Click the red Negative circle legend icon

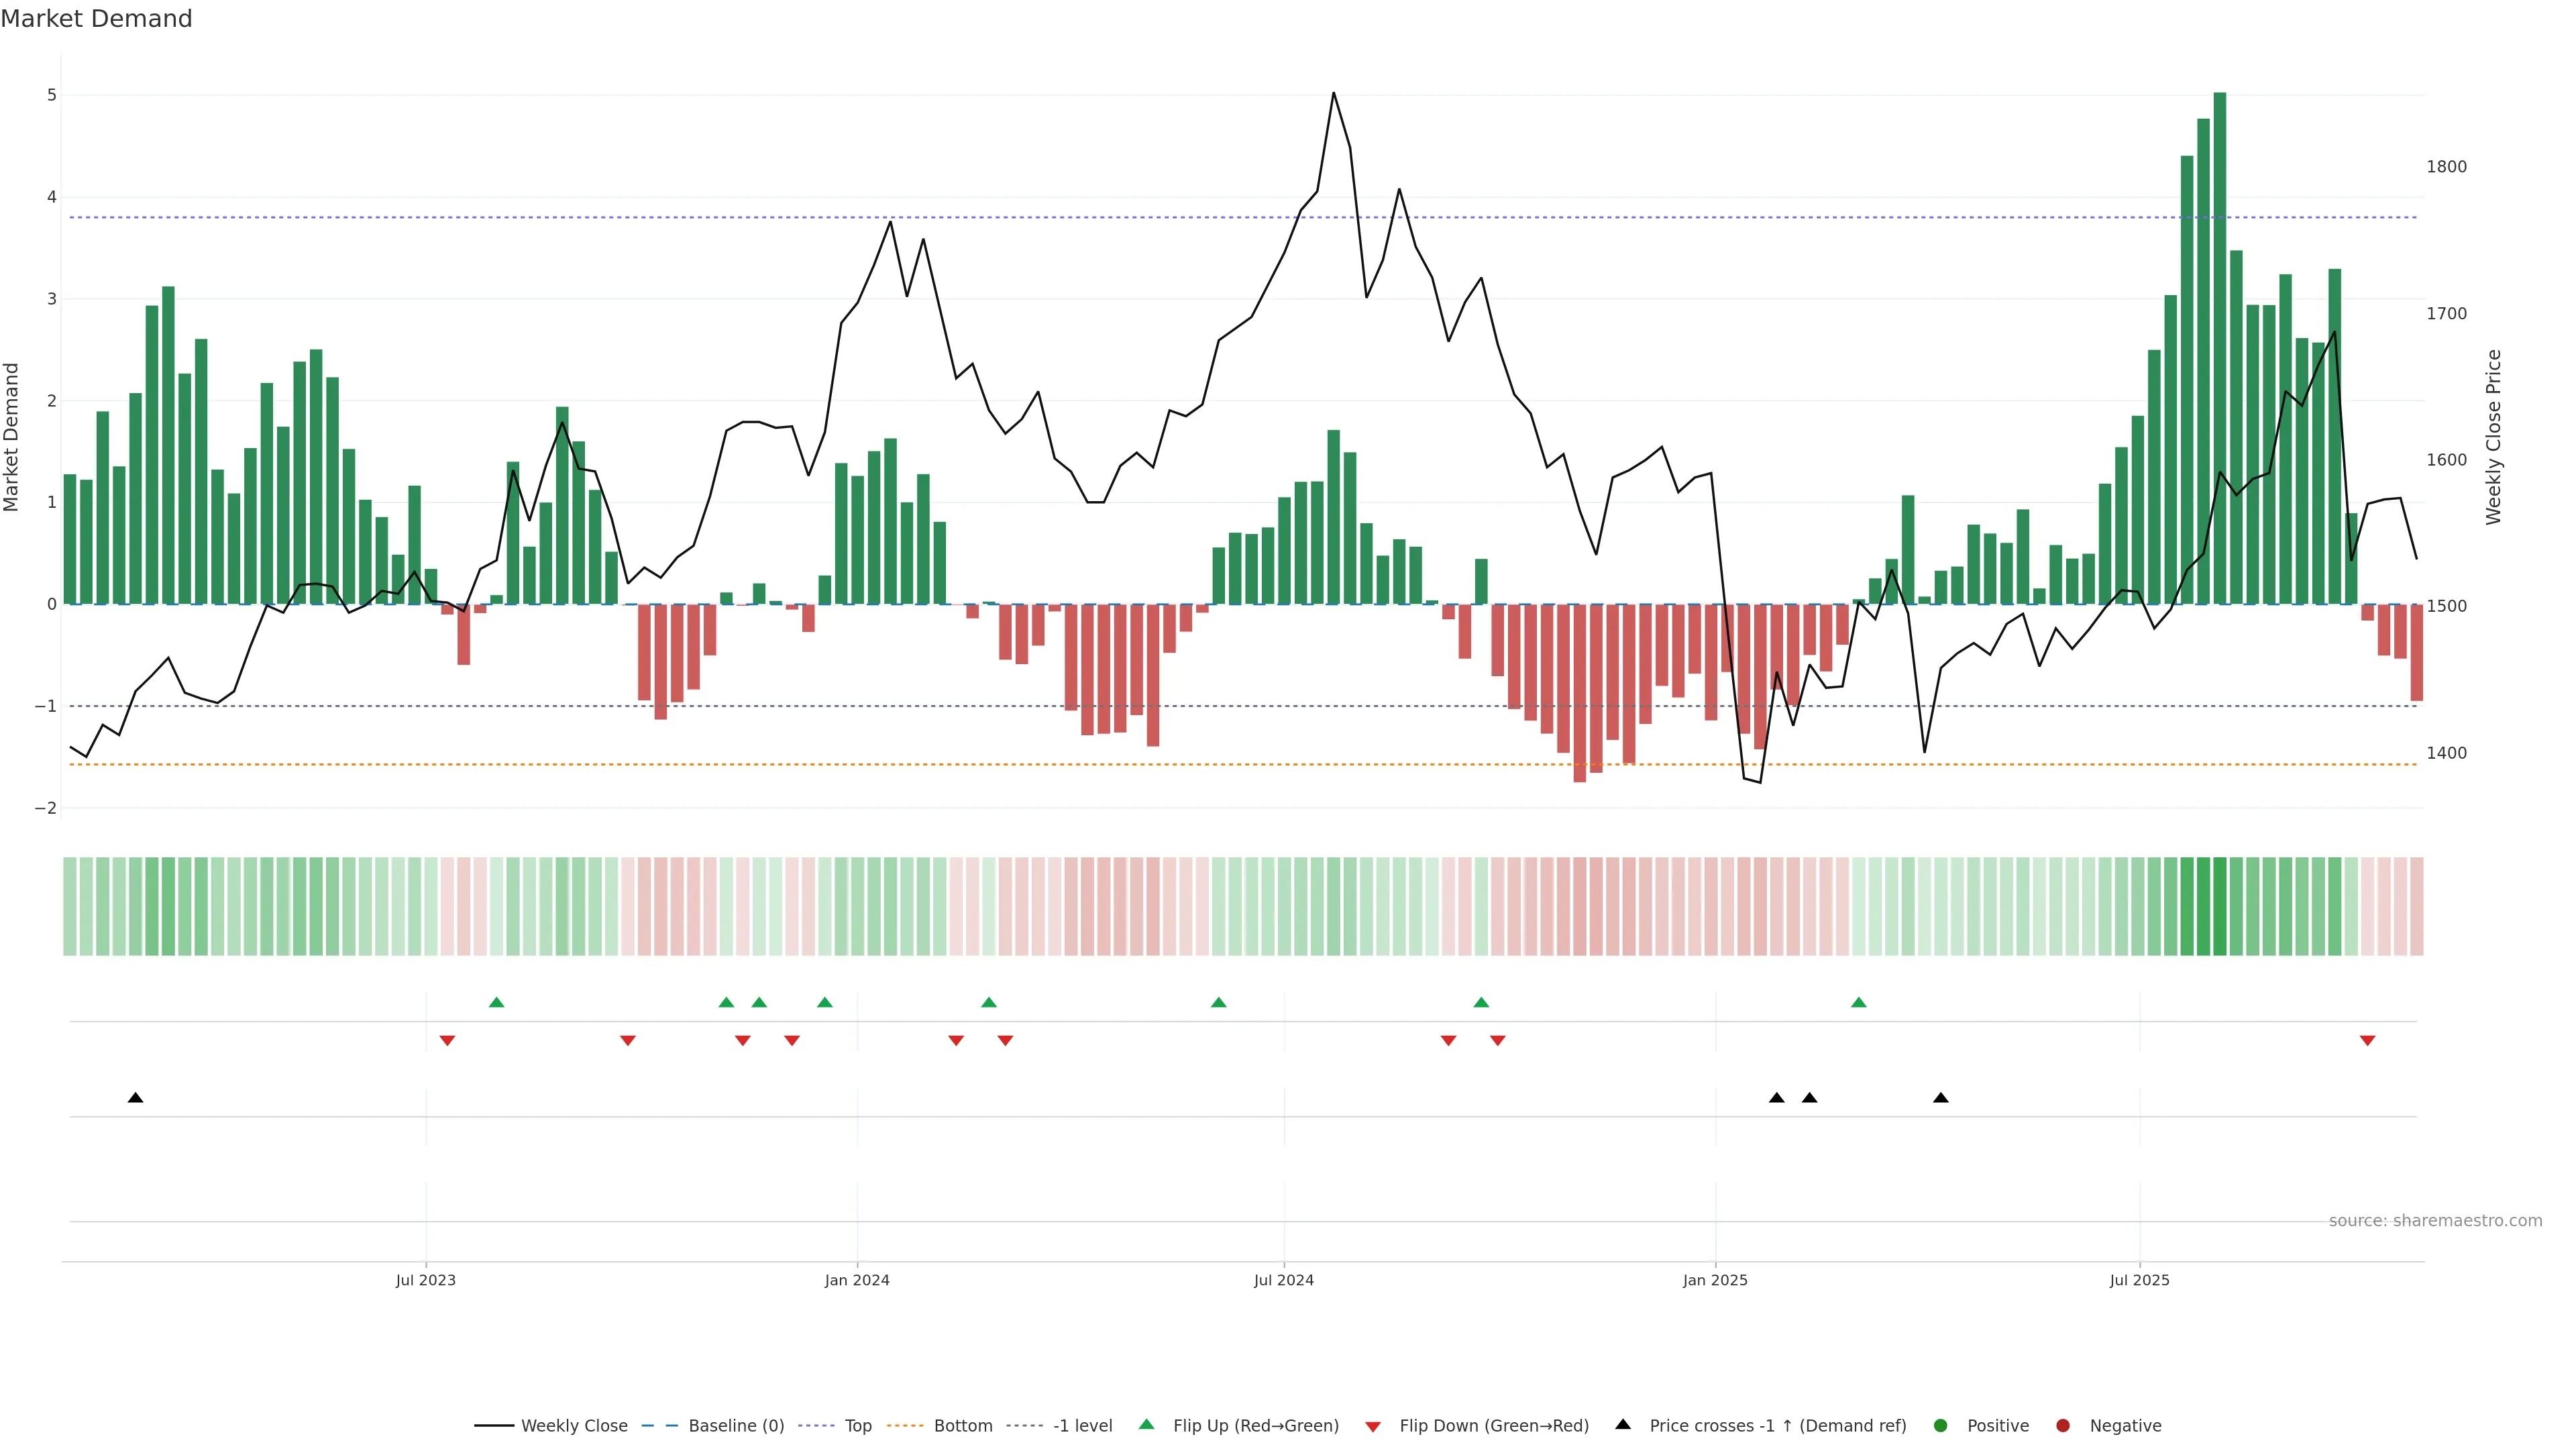[2063, 1426]
